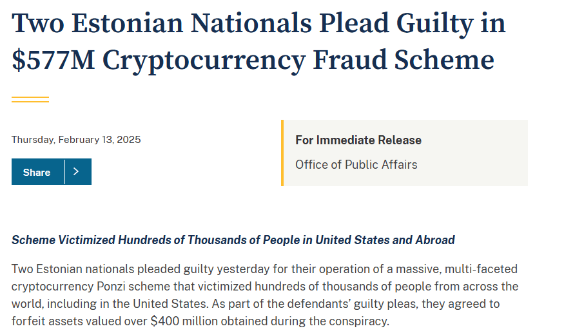Select '$577M' in the page headline

click(53, 60)
